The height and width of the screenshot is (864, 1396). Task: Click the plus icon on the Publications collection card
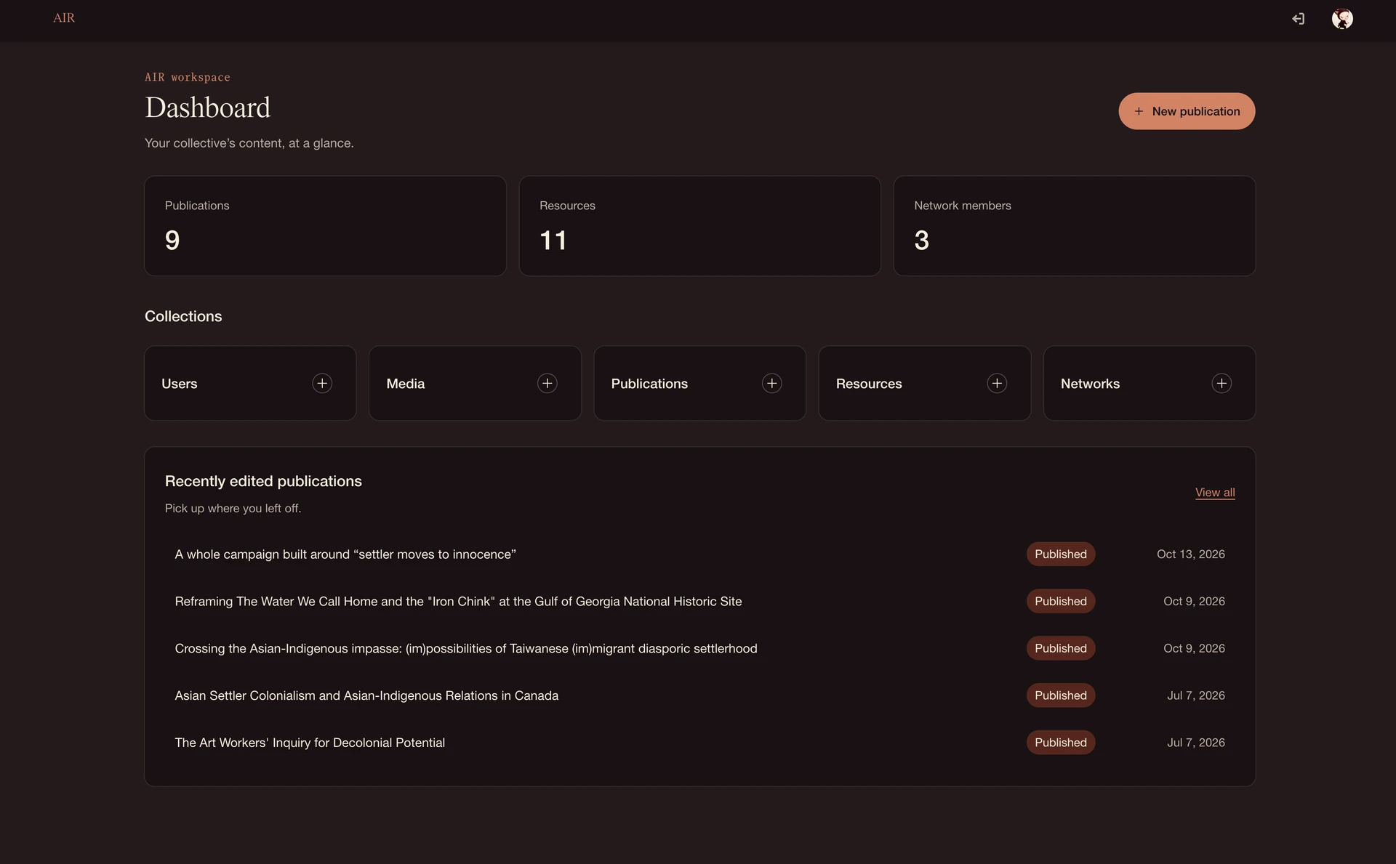(772, 383)
